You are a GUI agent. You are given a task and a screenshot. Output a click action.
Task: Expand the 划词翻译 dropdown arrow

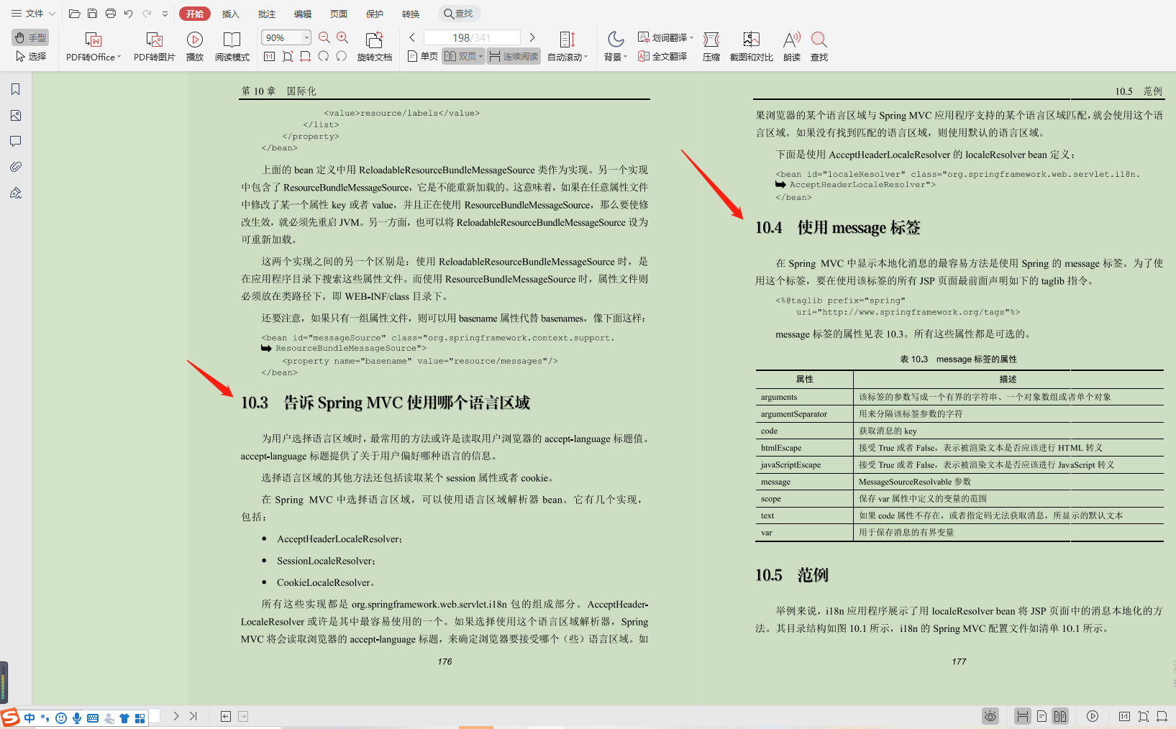pyautogui.click(x=692, y=37)
